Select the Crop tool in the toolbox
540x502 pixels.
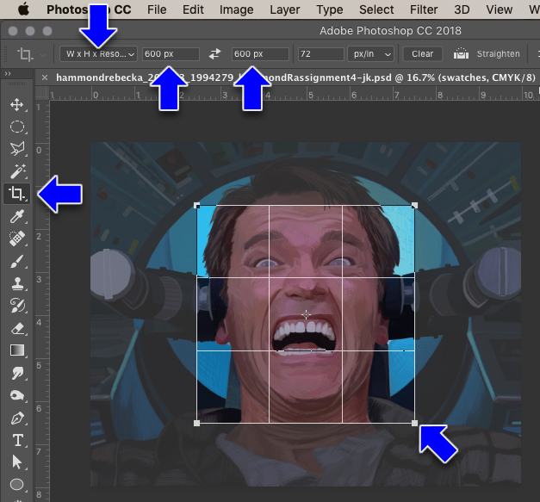click(17, 194)
